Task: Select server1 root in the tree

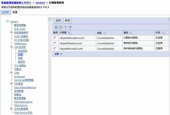Action: pos(14,22)
